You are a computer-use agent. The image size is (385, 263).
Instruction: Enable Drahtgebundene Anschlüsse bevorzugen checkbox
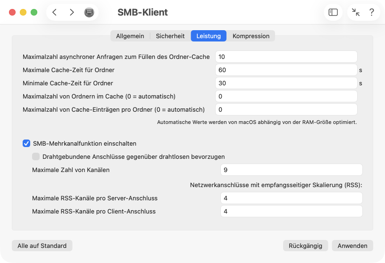point(36,156)
